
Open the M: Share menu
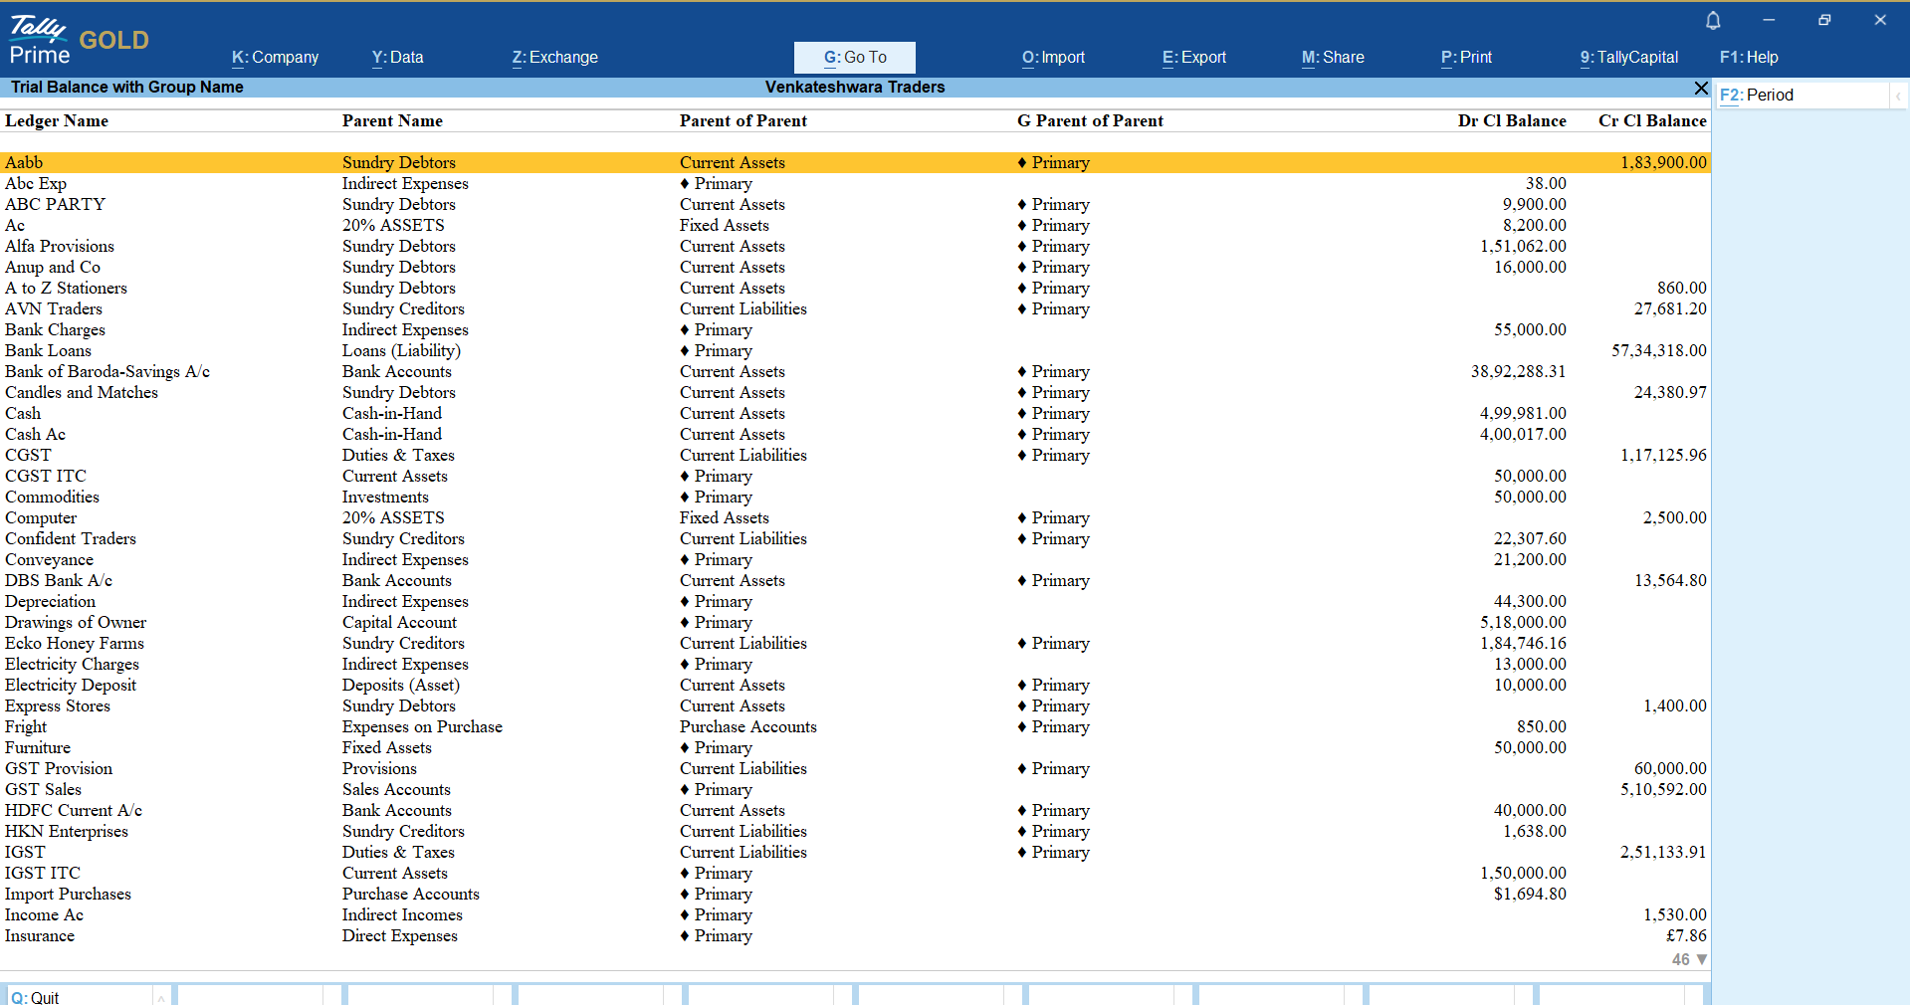[1333, 58]
